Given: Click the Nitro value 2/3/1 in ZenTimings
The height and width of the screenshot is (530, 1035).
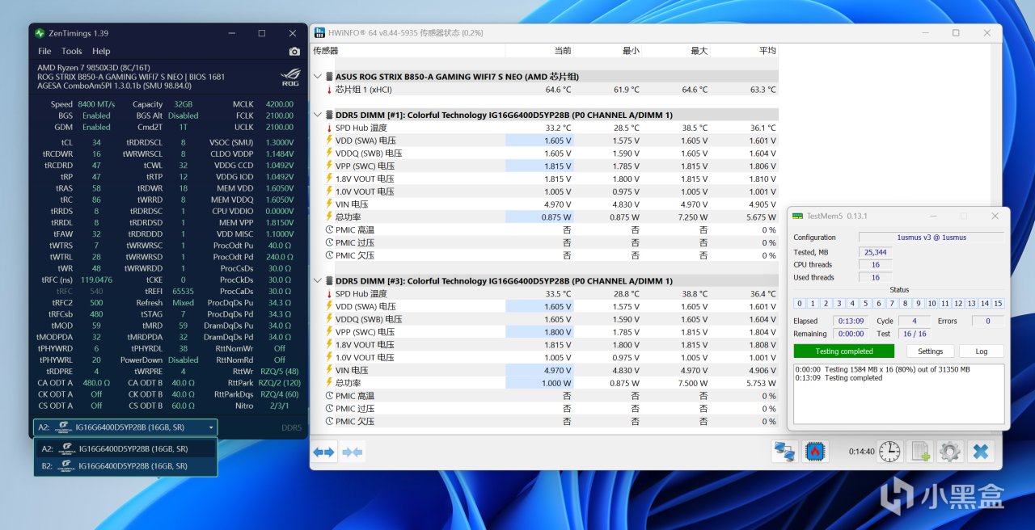Looking at the screenshot, I should click(x=279, y=406).
